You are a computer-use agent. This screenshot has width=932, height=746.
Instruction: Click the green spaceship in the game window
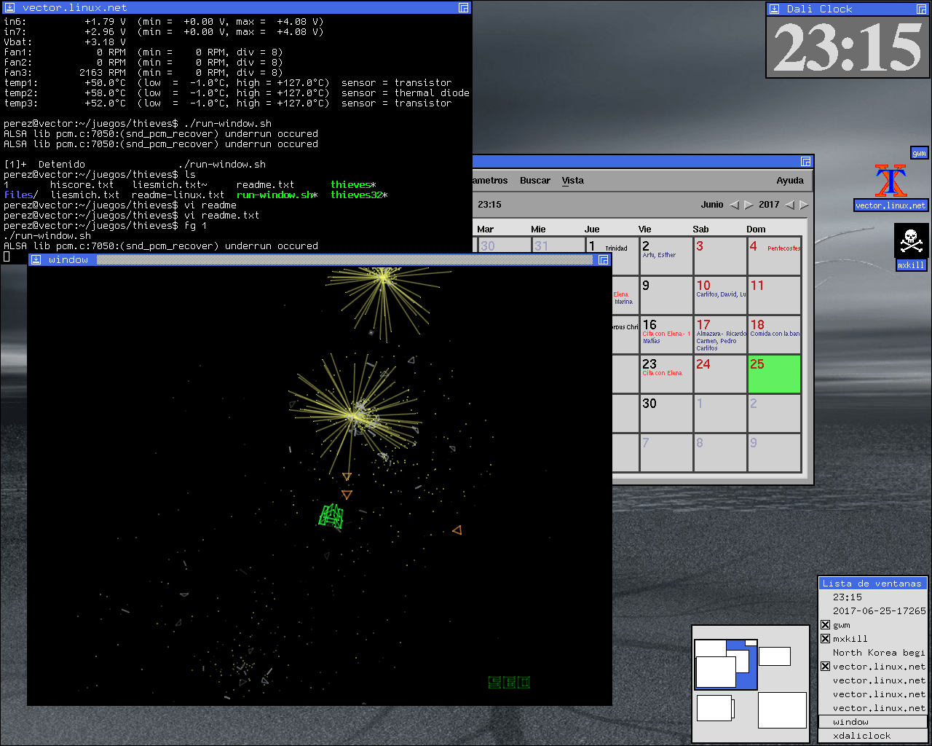(331, 516)
